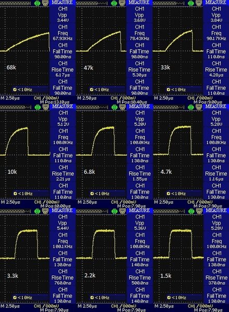Screen dimensions: 229x312
Task: Click the <10Hz frequency counter in 68k panel
Action: point(23,89)
